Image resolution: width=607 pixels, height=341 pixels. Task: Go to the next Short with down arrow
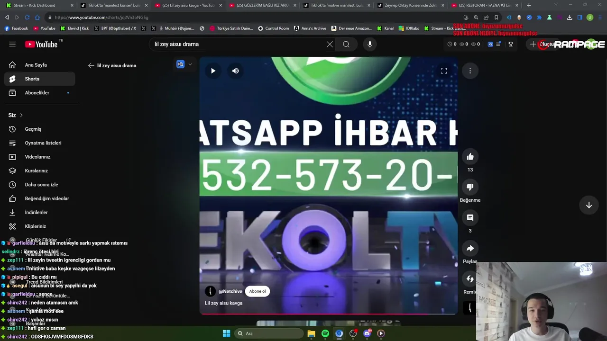589,205
